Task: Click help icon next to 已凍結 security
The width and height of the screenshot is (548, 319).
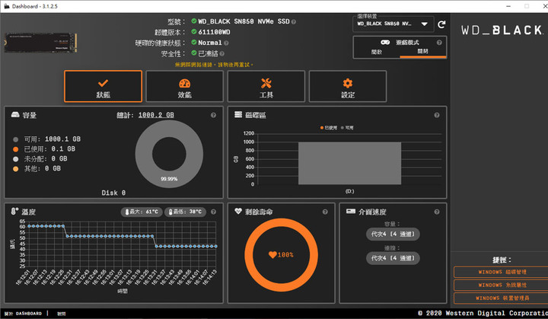Action: [x=222, y=54]
